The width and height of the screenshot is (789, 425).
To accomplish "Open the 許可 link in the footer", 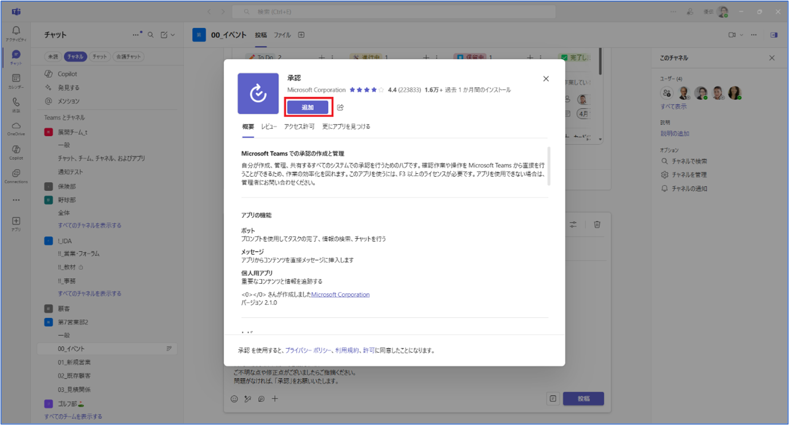I will pos(369,350).
